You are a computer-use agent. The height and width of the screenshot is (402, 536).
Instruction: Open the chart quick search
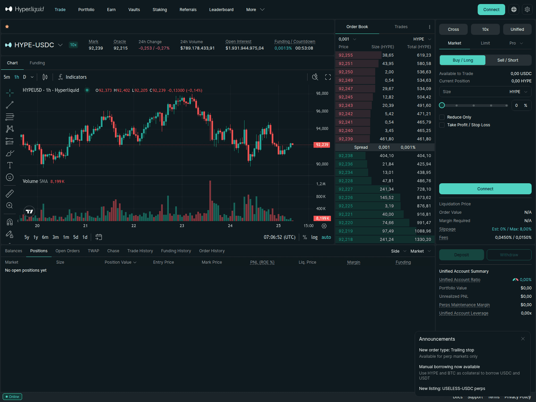(315, 77)
